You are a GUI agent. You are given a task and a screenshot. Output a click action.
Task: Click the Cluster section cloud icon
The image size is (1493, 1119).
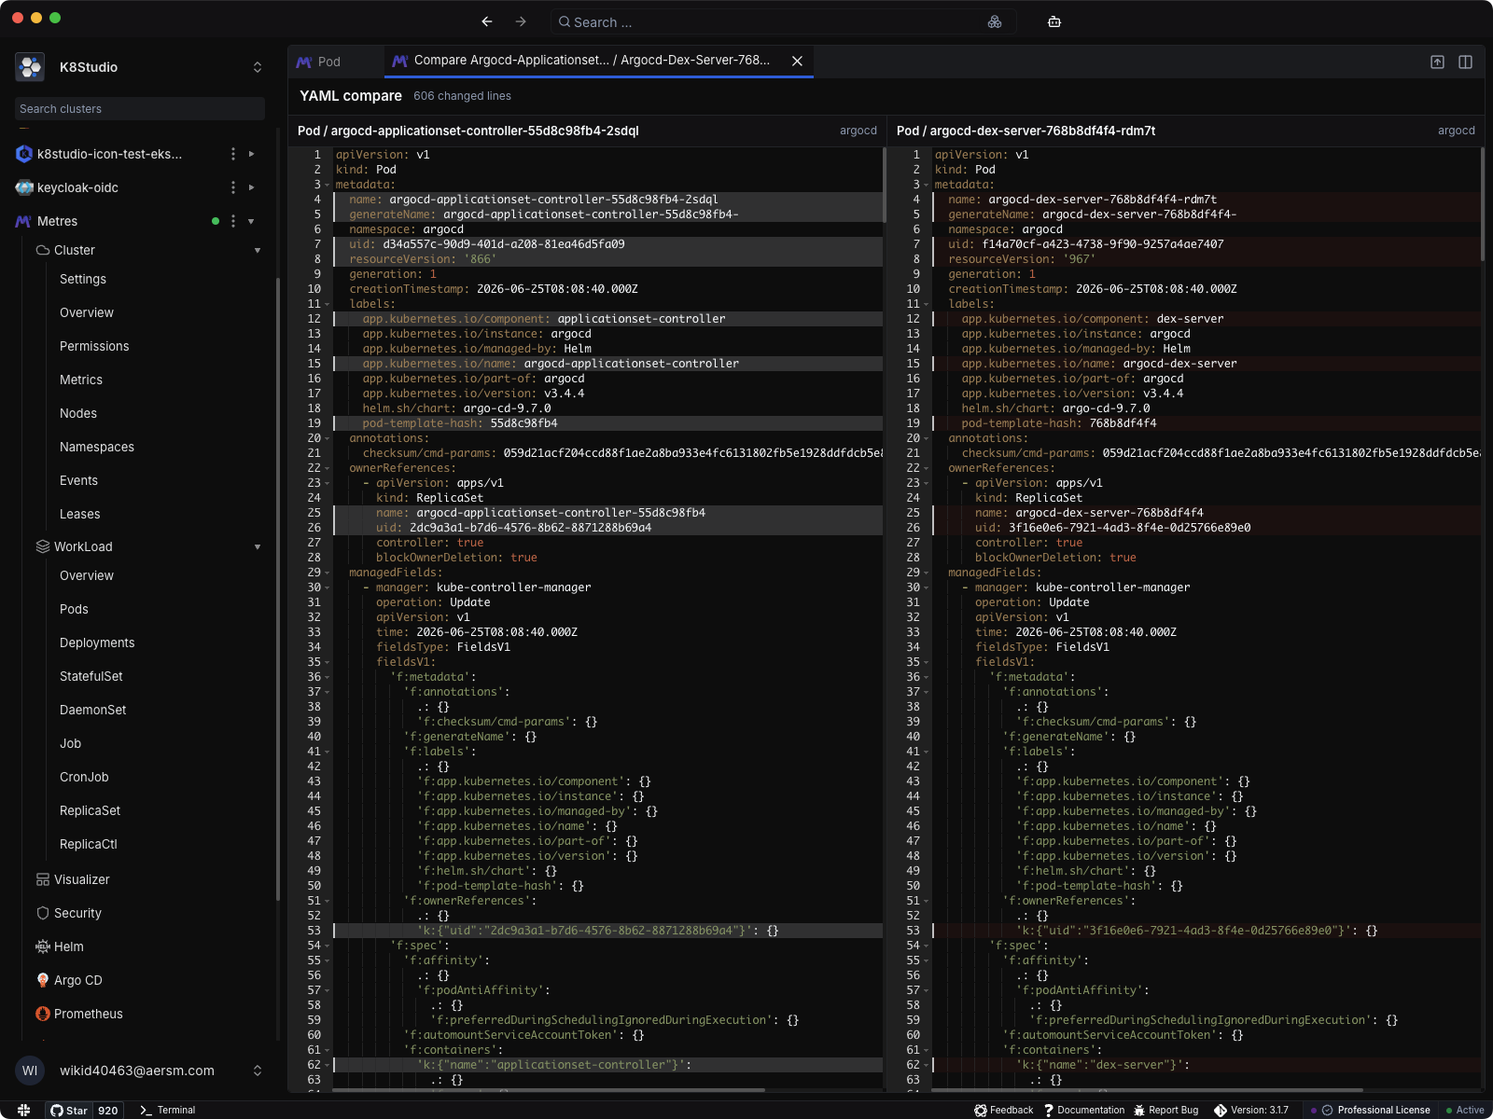click(43, 250)
